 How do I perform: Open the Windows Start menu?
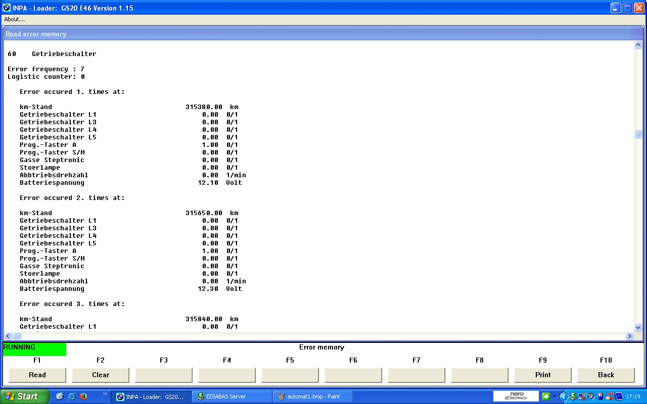(25, 396)
